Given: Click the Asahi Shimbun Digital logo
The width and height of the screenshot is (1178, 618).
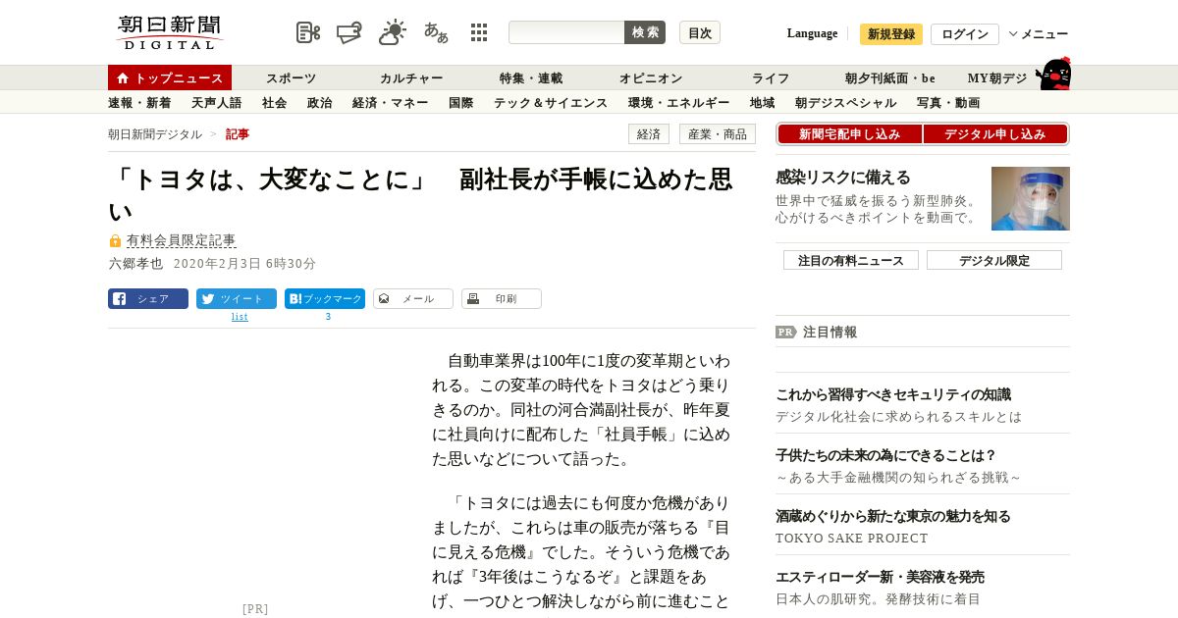Looking at the screenshot, I should click(x=170, y=32).
